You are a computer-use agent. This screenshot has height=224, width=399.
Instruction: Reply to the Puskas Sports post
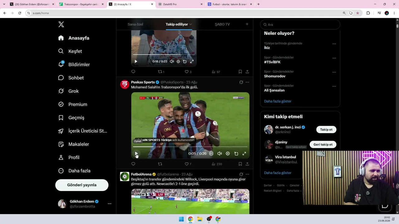[x=133, y=164]
